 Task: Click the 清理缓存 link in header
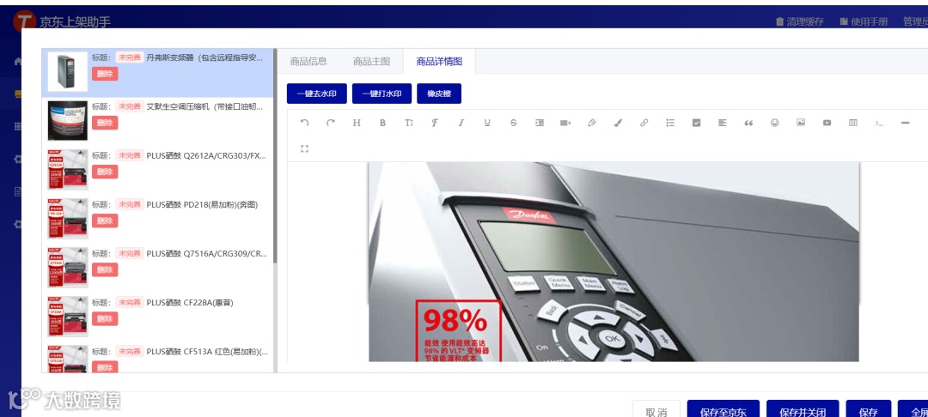pyautogui.click(x=800, y=21)
